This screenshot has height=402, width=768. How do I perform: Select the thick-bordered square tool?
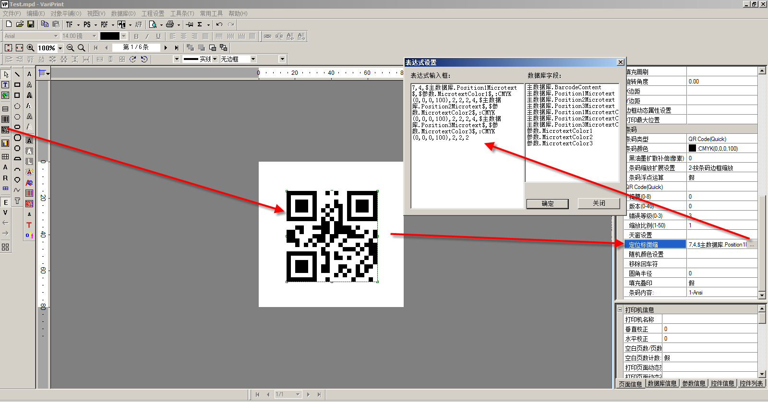coord(17,95)
